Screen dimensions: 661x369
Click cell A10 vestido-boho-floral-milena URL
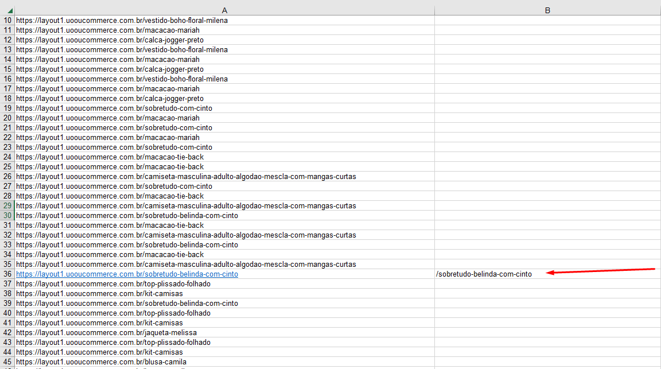[224, 20]
